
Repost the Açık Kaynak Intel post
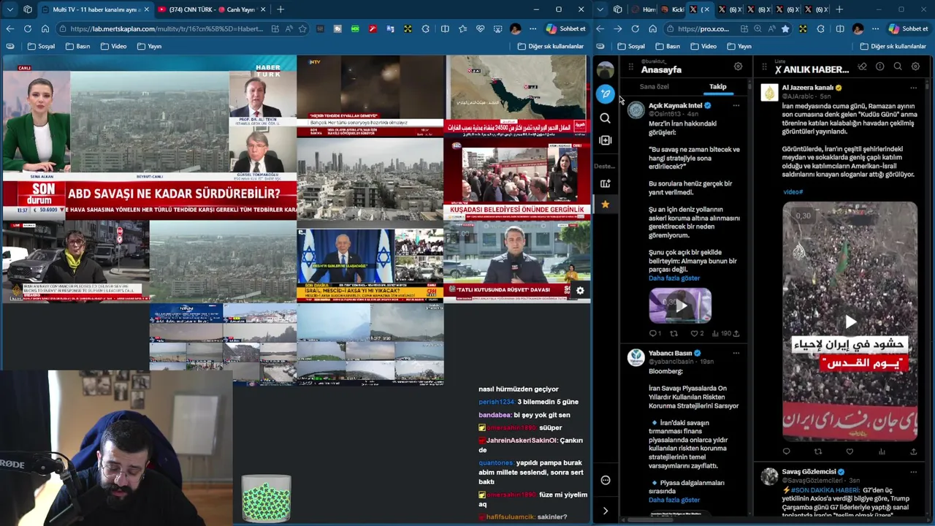tap(673, 334)
